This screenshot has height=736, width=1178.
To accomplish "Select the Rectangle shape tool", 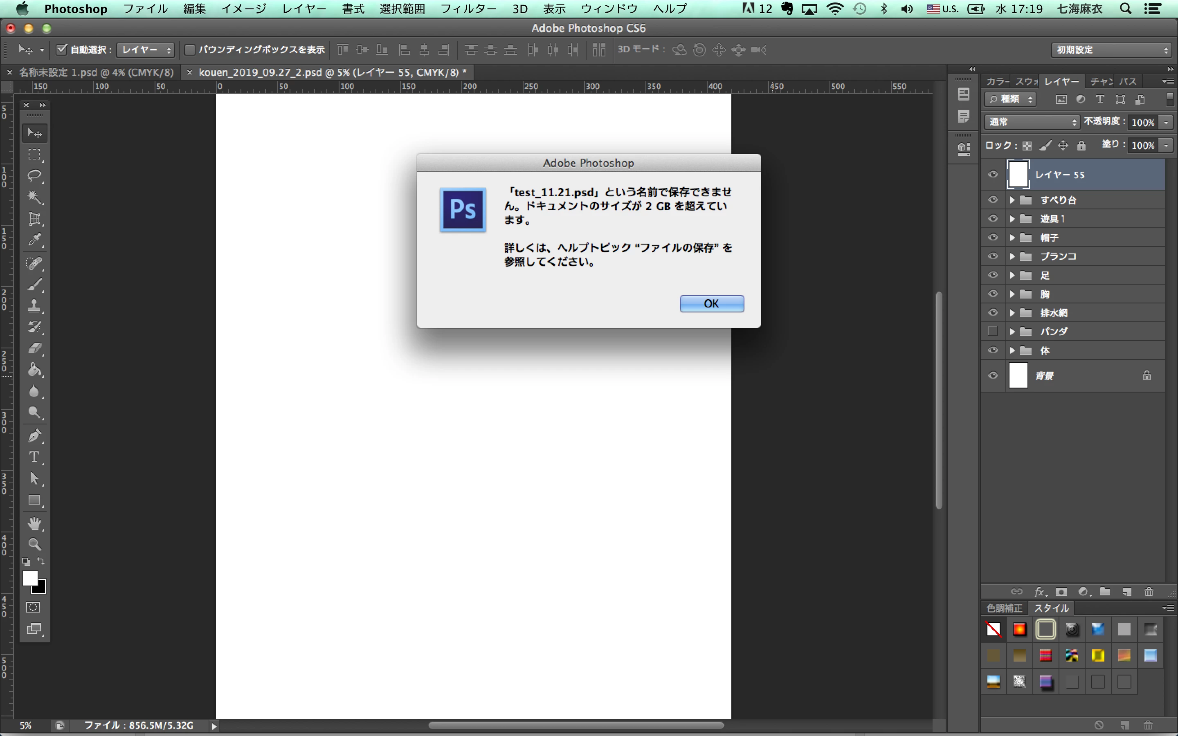I will point(34,500).
